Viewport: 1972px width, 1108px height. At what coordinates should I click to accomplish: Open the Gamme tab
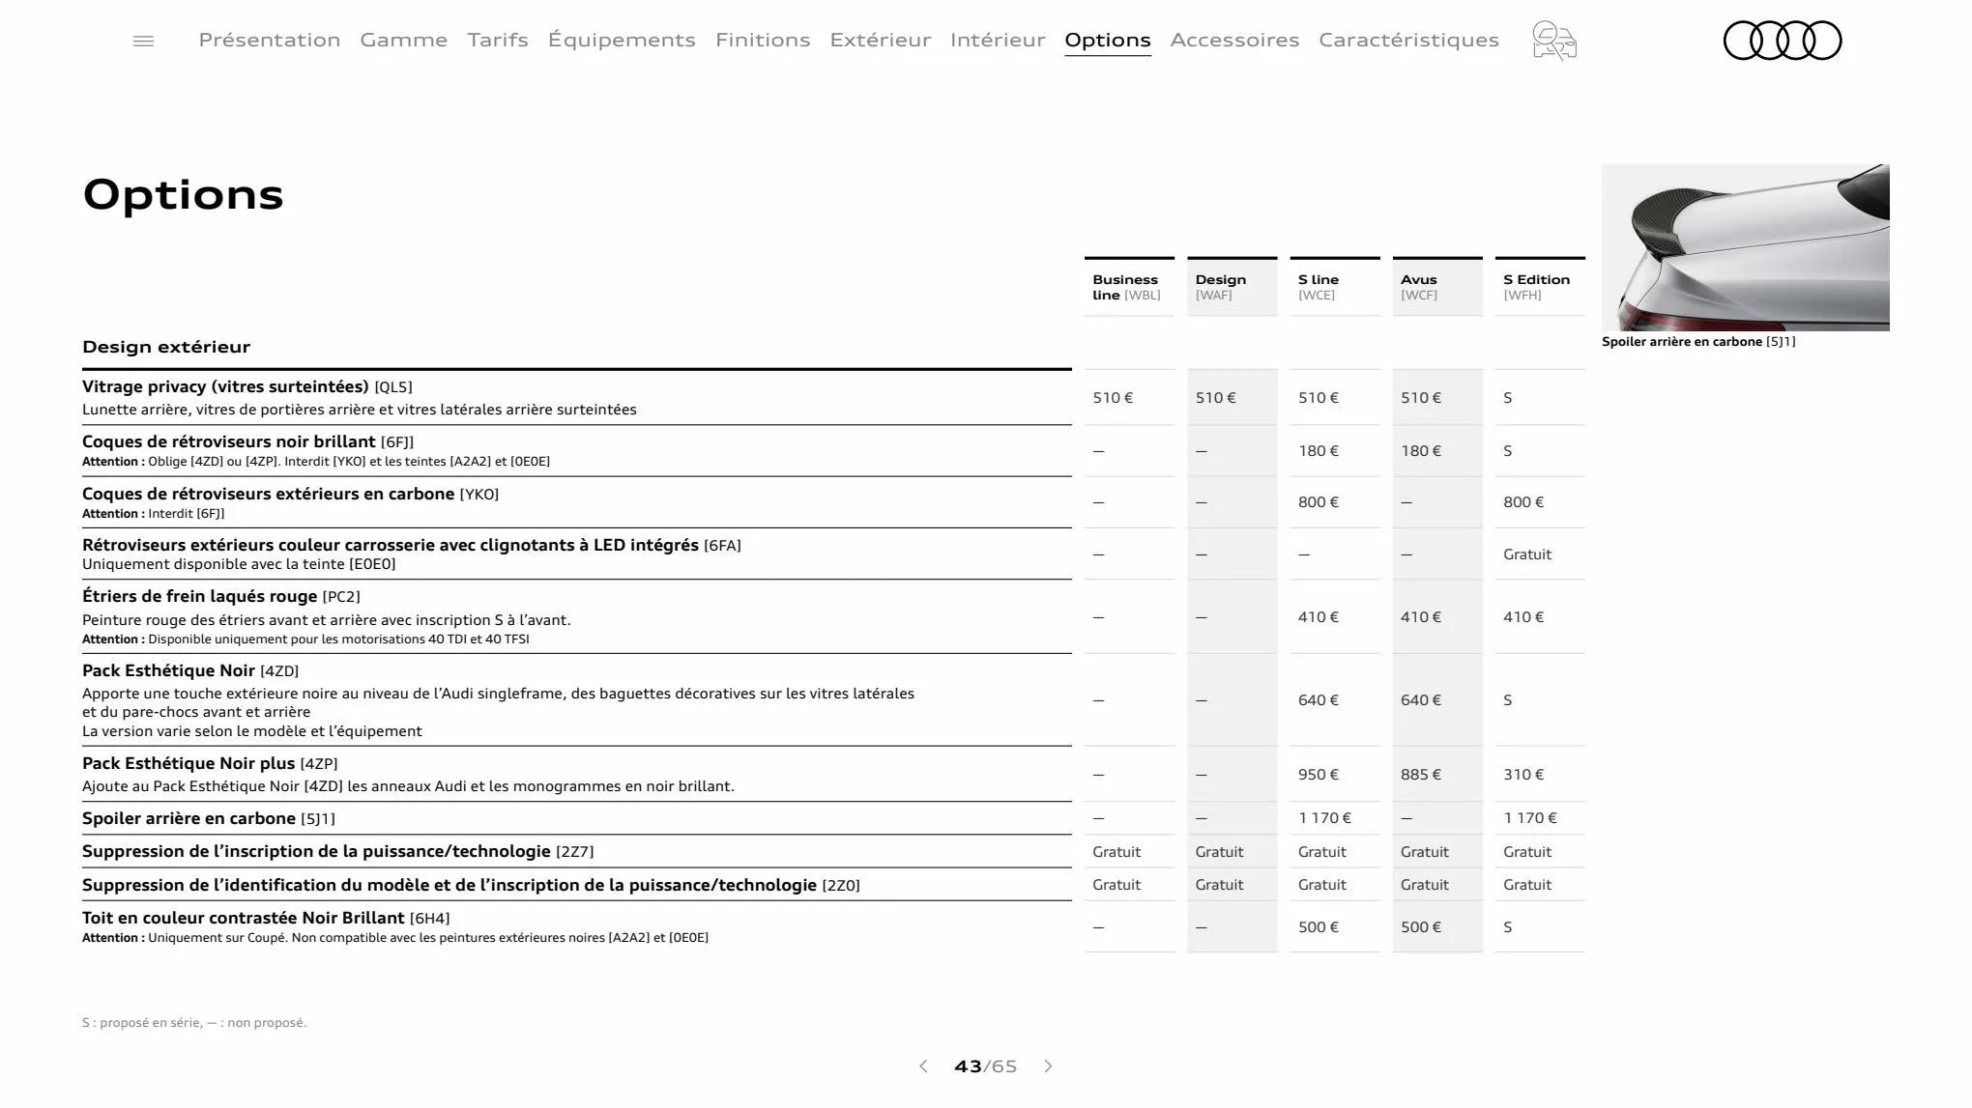(x=404, y=40)
